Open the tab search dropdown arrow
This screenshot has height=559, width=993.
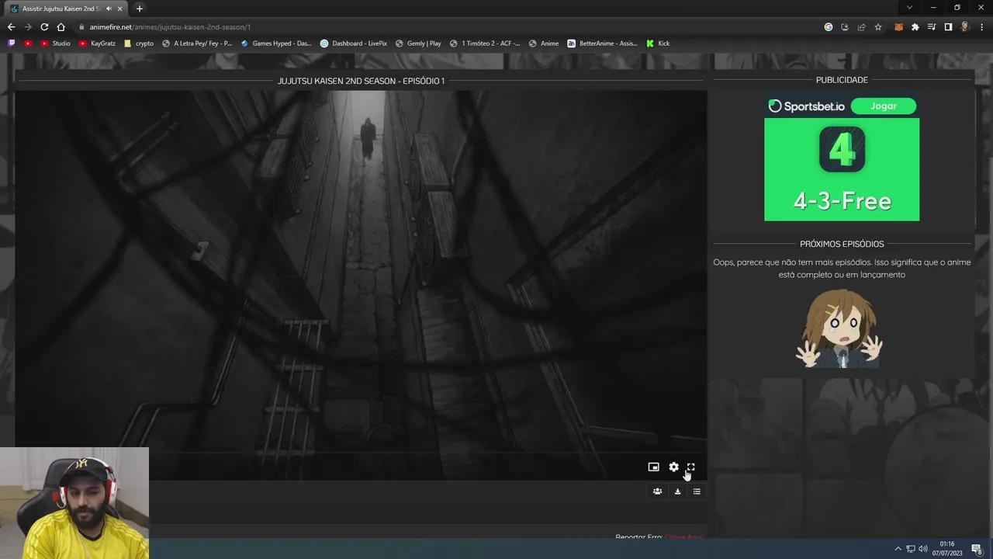tap(909, 8)
